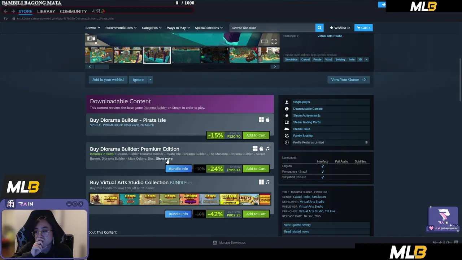Viewport: 462px width, 260px height.
Task: Add Premium Edition to cart
Action: pos(256,169)
